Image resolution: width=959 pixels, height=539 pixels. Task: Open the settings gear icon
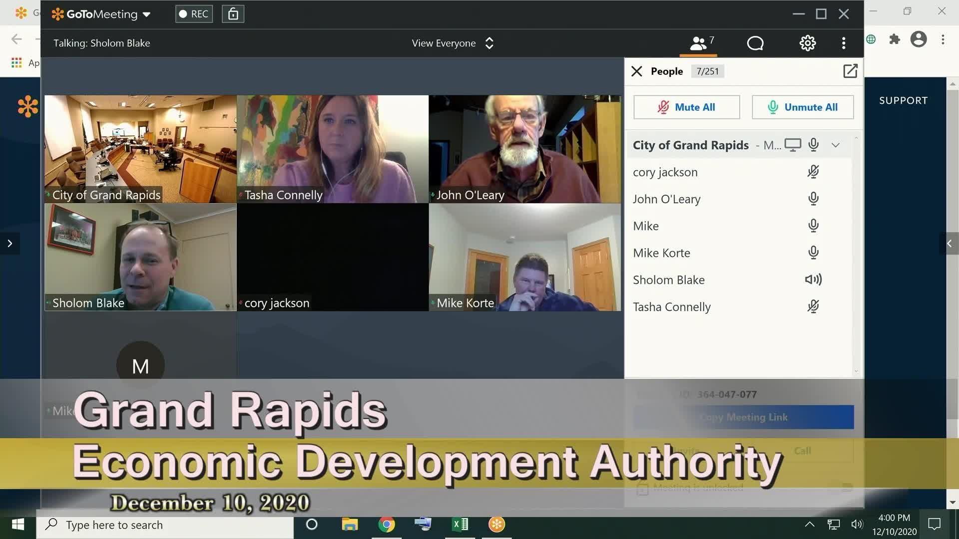(807, 43)
